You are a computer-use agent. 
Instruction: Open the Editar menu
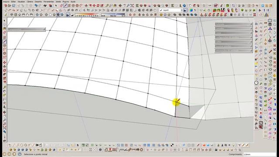14,1
